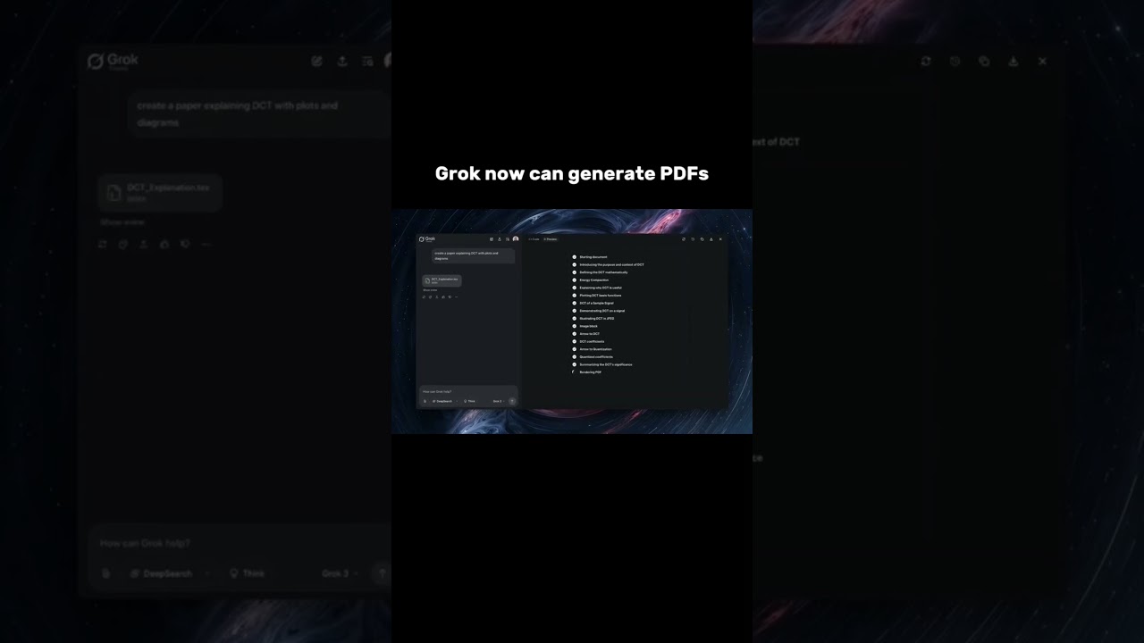1144x643 pixels.
Task: Close preview panel in dimmed background window
Action: [x=1042, y=62]
